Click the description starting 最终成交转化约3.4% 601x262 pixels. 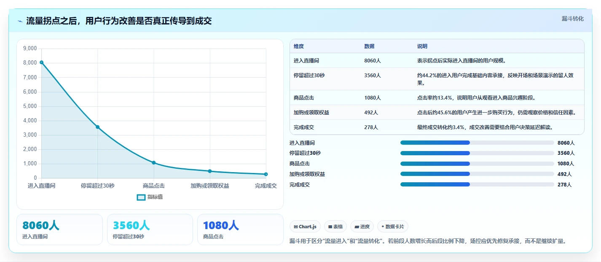[485, 127]
